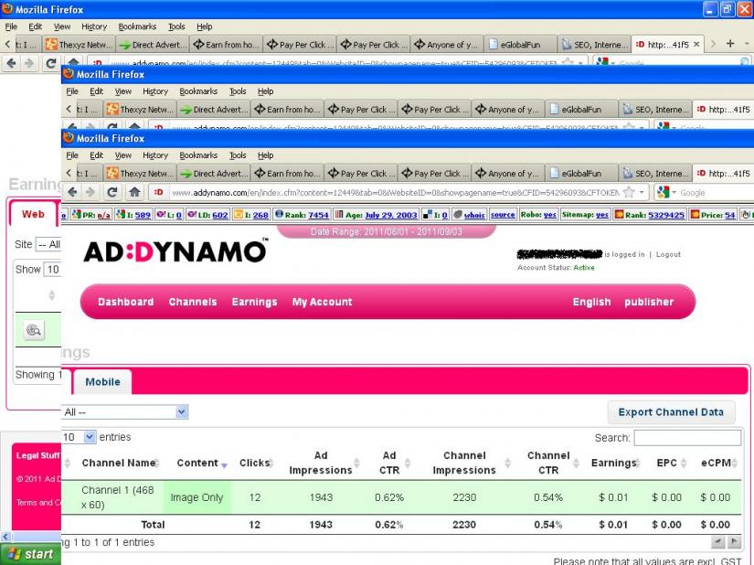Open Site '-- All' dropdown in left panel

(48, 244)
